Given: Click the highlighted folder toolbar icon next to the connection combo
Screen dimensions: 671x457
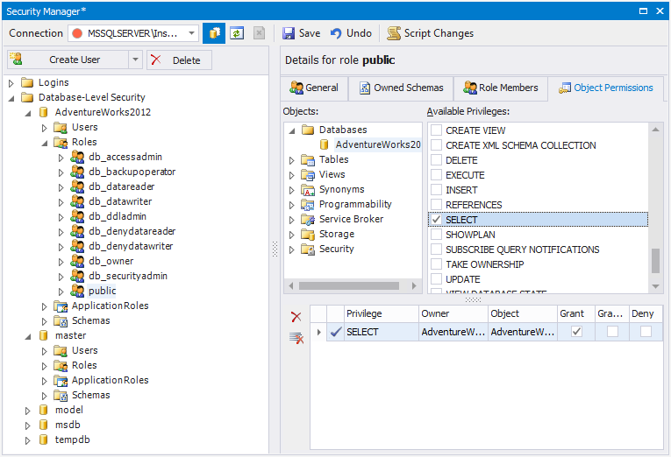Looking at the screenshot, I should pyautogui.click(x=214, y=33).
